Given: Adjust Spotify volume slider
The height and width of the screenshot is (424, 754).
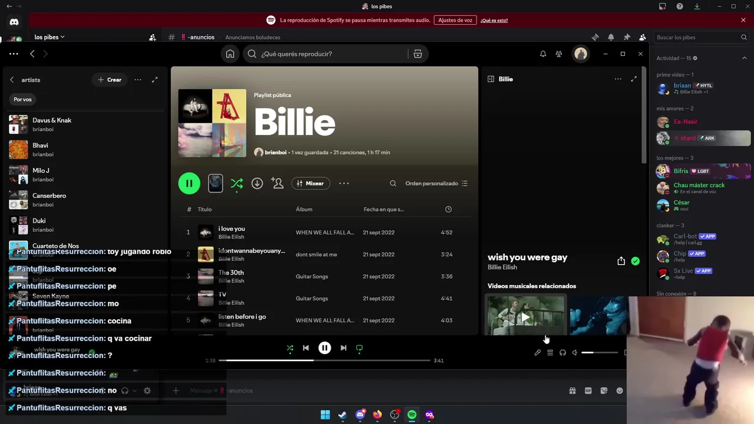Looking at the screenshot, I should tap(600, 352).
